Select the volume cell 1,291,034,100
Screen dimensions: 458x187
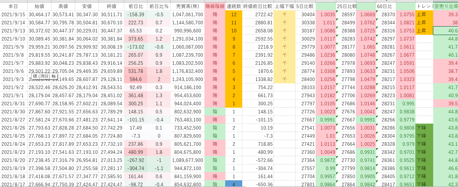187,39
